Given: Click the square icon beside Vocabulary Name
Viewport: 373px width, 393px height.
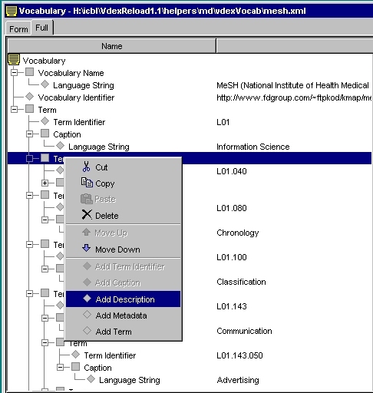Looking at the screenshot, I should click(29, 72).
